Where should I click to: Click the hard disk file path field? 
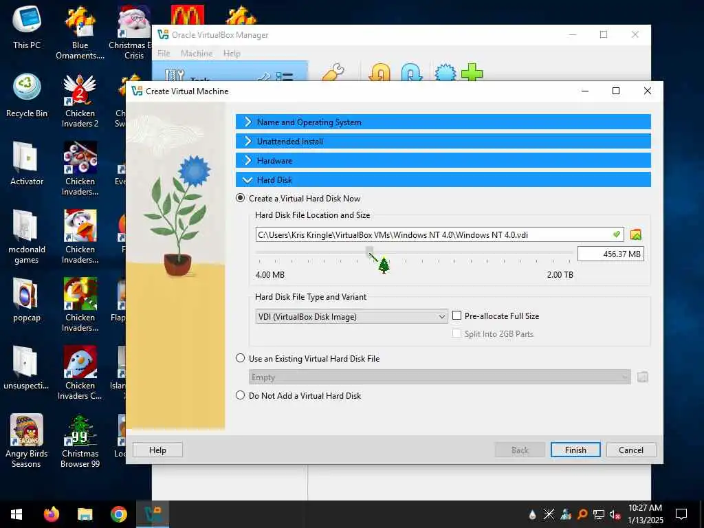tap(439, 234)
